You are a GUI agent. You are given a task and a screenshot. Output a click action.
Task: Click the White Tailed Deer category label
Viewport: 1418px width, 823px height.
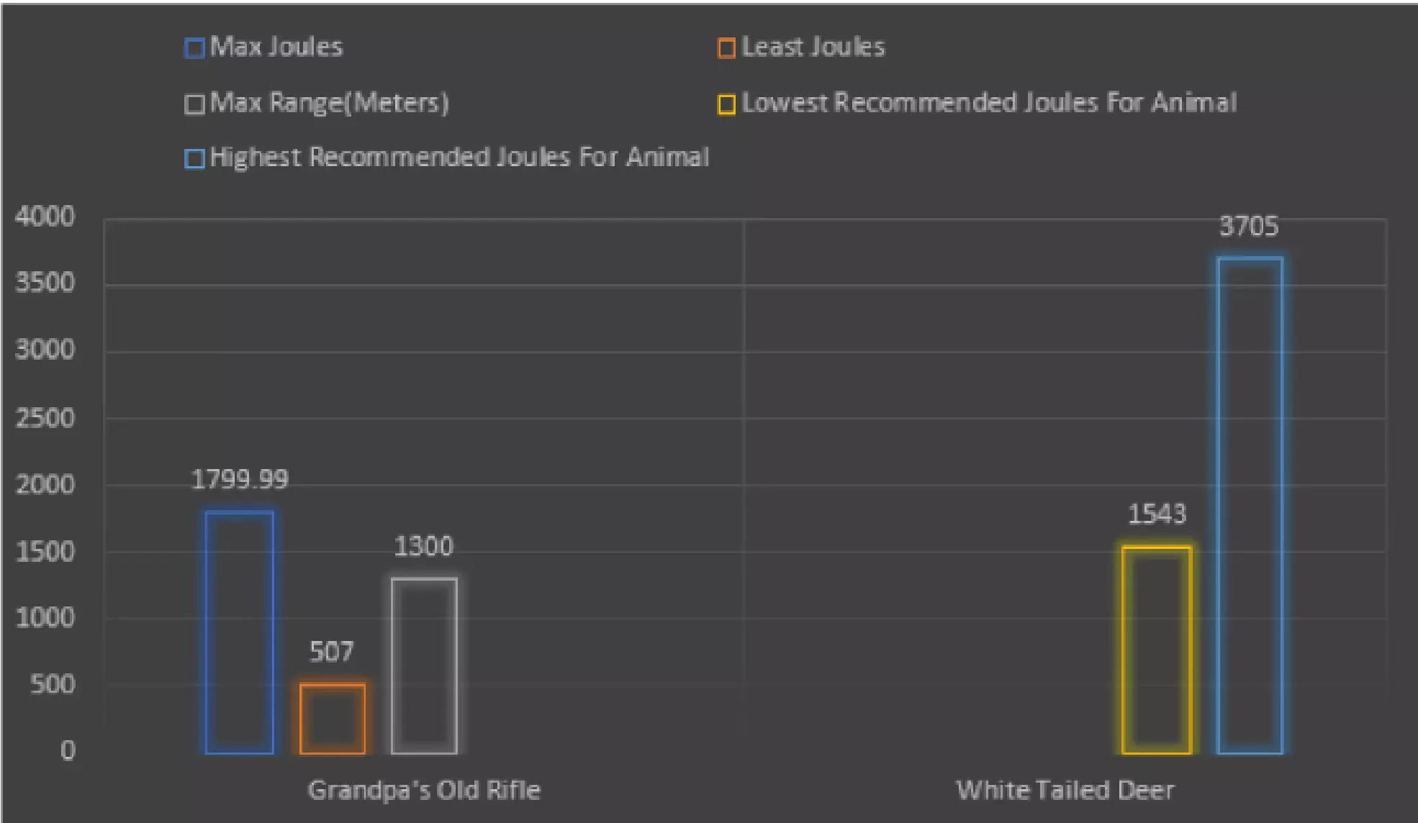coord(1065,791)
